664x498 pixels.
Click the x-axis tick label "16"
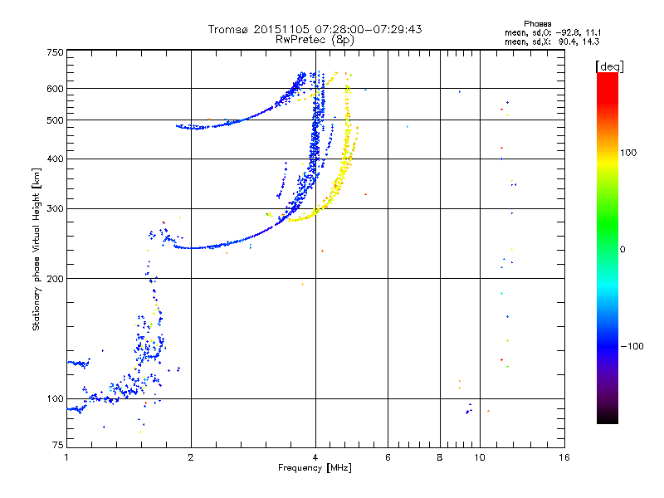564,457
